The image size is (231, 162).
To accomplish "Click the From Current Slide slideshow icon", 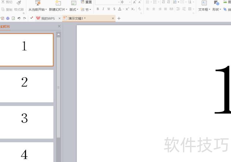I will 38,3.
